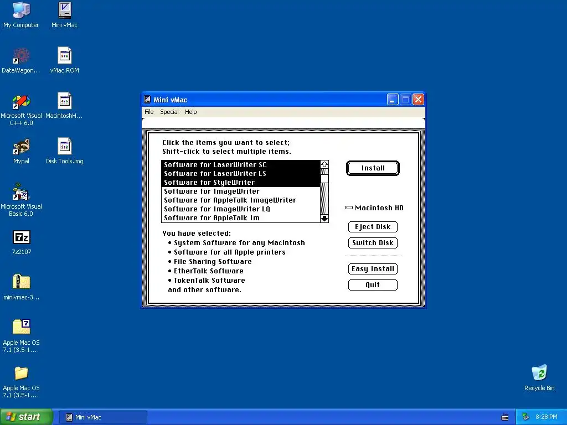Click the Easy Install button
The height and width of the screenshot is (425, 567).
(373, 269)
